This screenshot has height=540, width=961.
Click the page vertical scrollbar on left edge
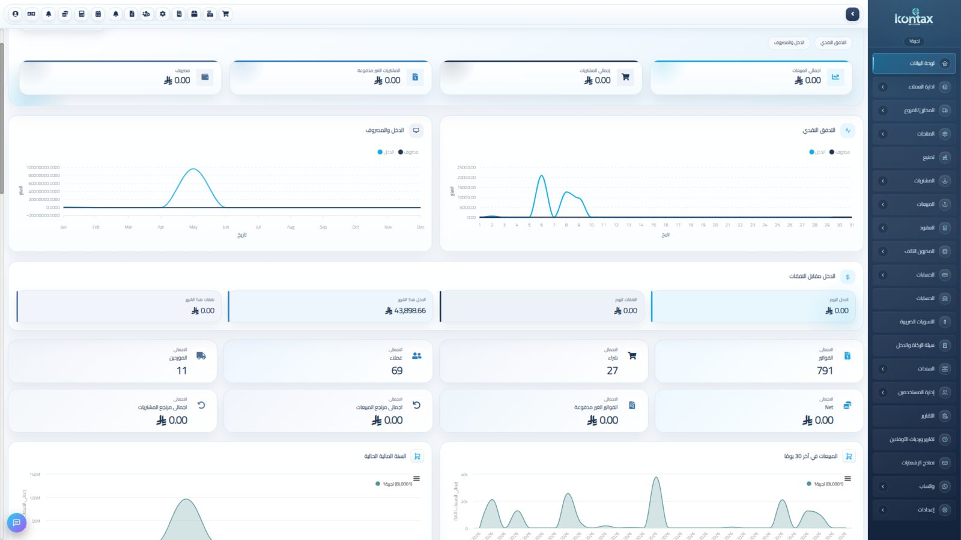point(2,119)
